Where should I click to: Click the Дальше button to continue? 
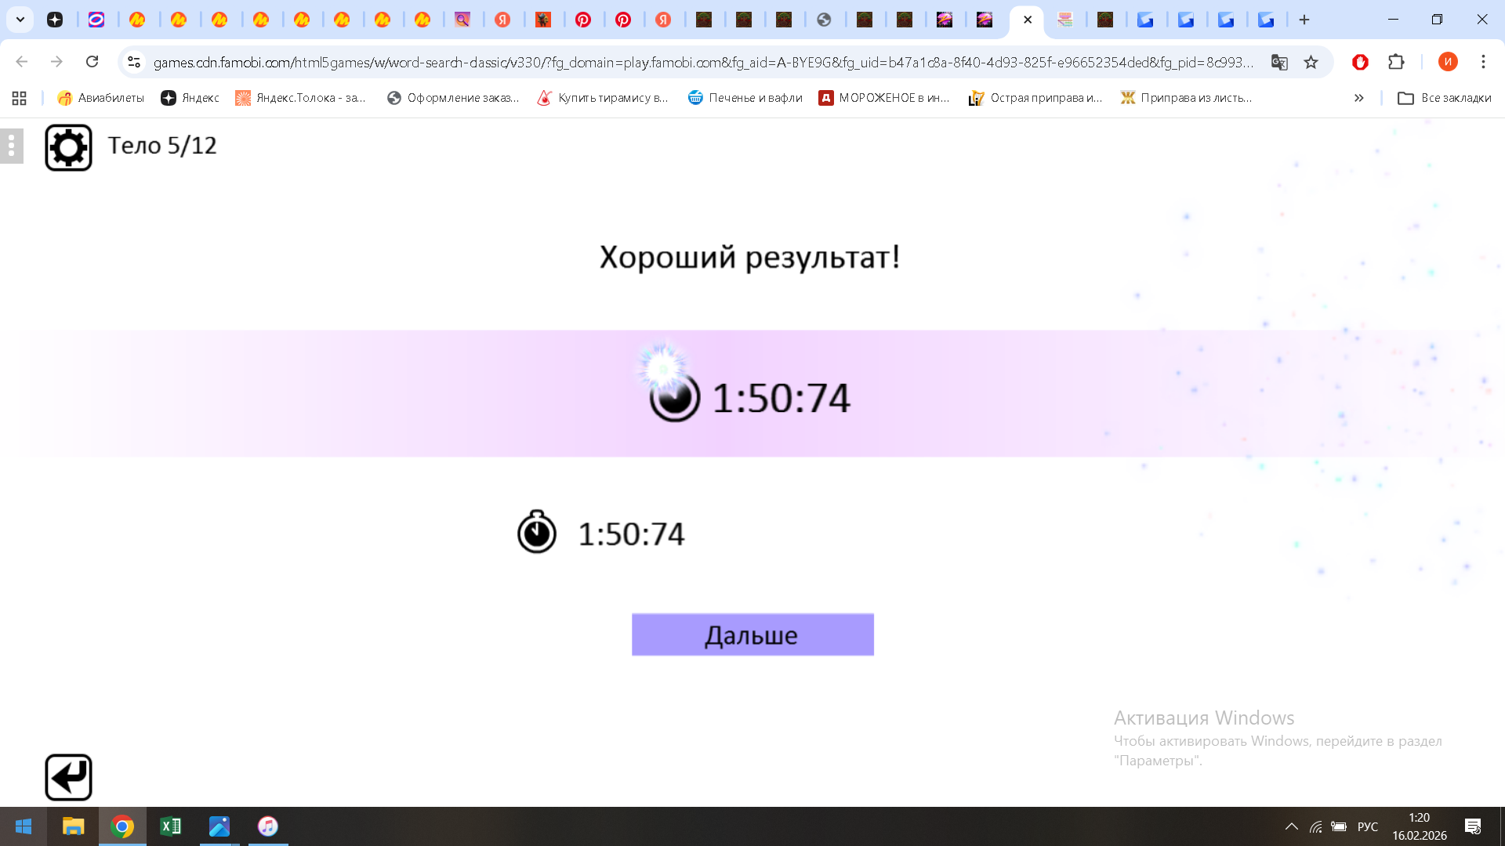click(752, 634)
